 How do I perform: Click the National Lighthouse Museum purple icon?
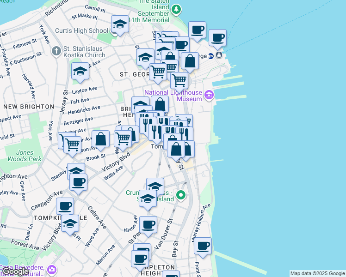point(209,95)
